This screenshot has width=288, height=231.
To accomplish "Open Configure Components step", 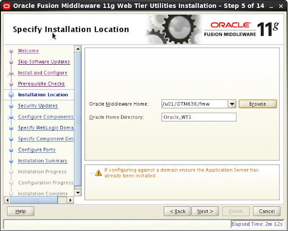I will (45, 117).
